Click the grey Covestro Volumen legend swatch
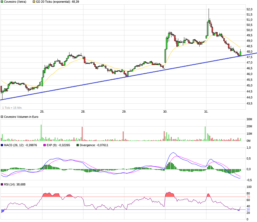The height and width of the screenshot is (222, 257). tap(2, 117)
